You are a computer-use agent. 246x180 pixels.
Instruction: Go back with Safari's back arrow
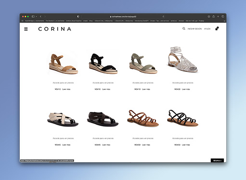click(40, 16)
